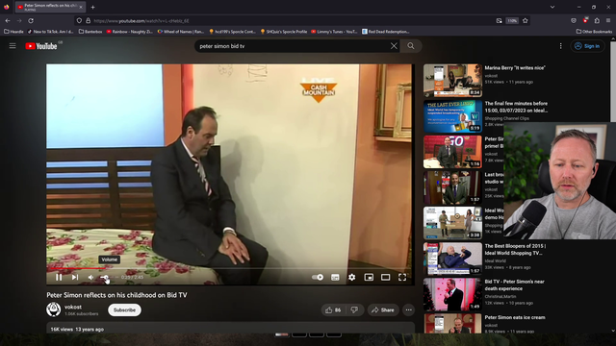
Task: Click the search magnifier button
Action: (x=411, y=46)
